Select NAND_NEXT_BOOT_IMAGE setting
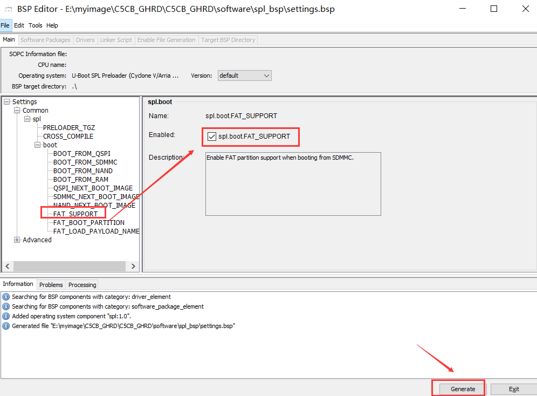Screen dimensions: 537x396 coord(94,205)
